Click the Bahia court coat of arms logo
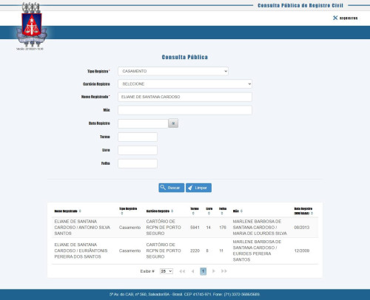Image resolution: width=370 pixels, height=300 pixels. tap(32, 24)
